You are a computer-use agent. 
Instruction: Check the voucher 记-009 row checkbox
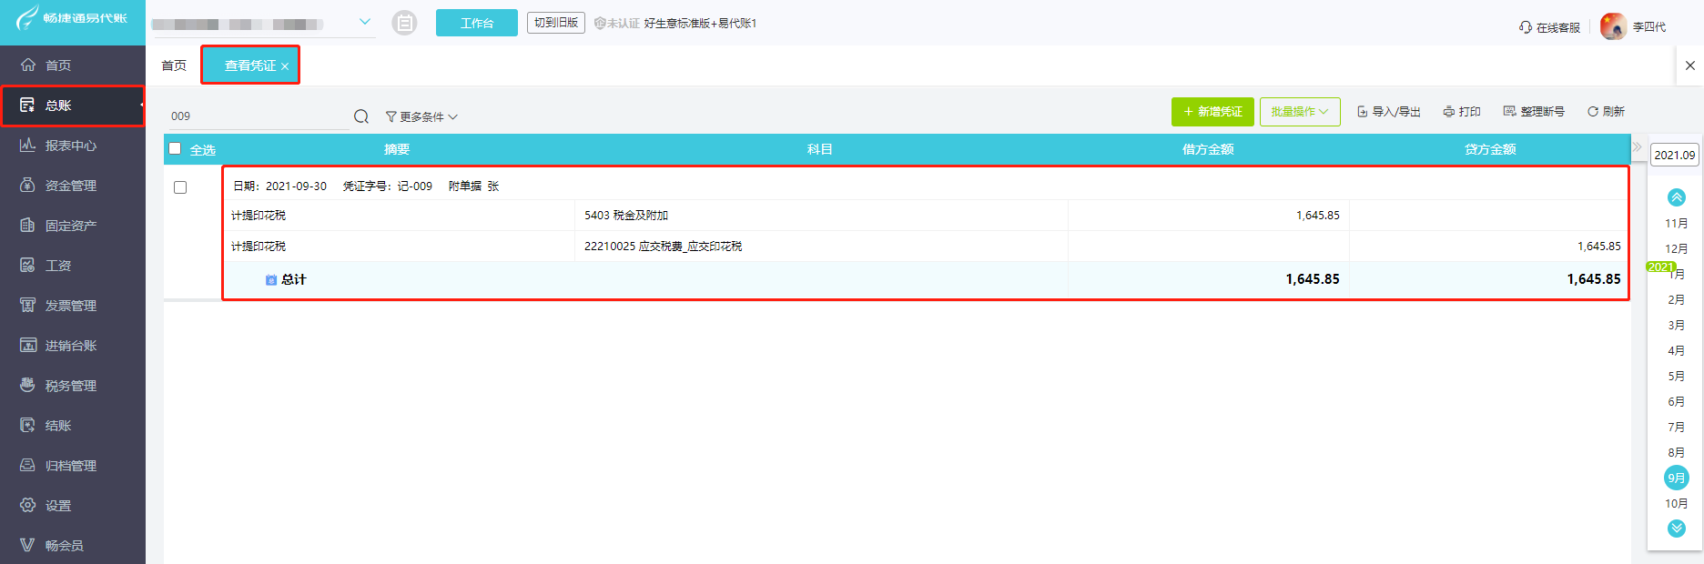coord(180,187)
